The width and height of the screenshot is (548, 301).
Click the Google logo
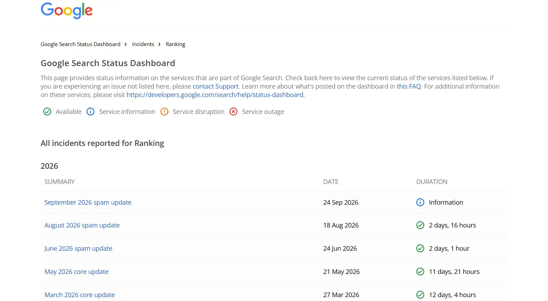pos(67,11)
